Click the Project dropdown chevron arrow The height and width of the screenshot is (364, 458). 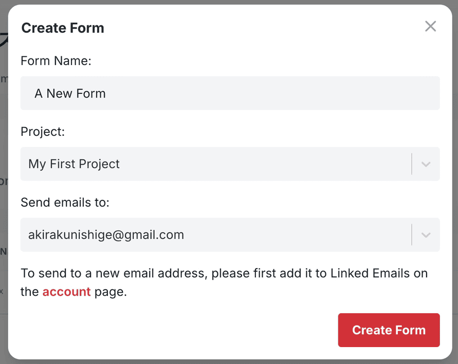(x=426, y=164)
